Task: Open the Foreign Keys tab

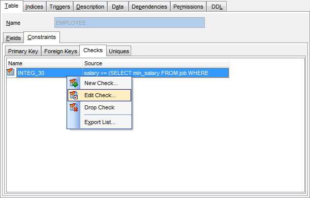Action: point(60,51)
